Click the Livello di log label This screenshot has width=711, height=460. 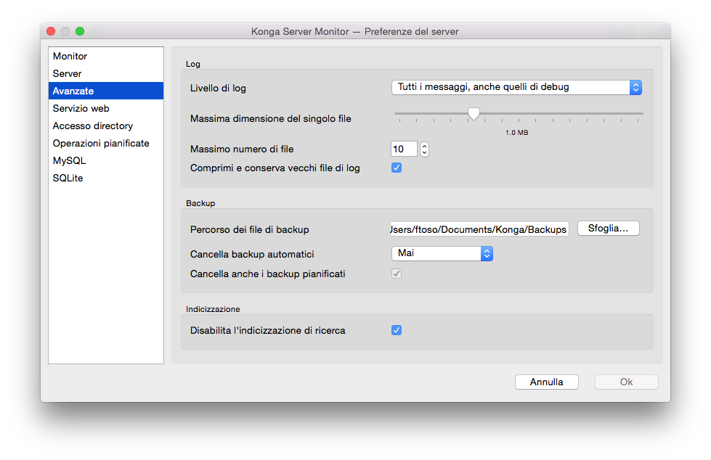[218, 89]
